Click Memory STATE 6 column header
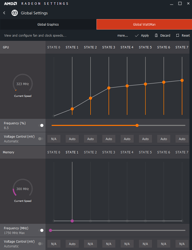The height and width of the screenshot is (250, 192). click(164, 152)
